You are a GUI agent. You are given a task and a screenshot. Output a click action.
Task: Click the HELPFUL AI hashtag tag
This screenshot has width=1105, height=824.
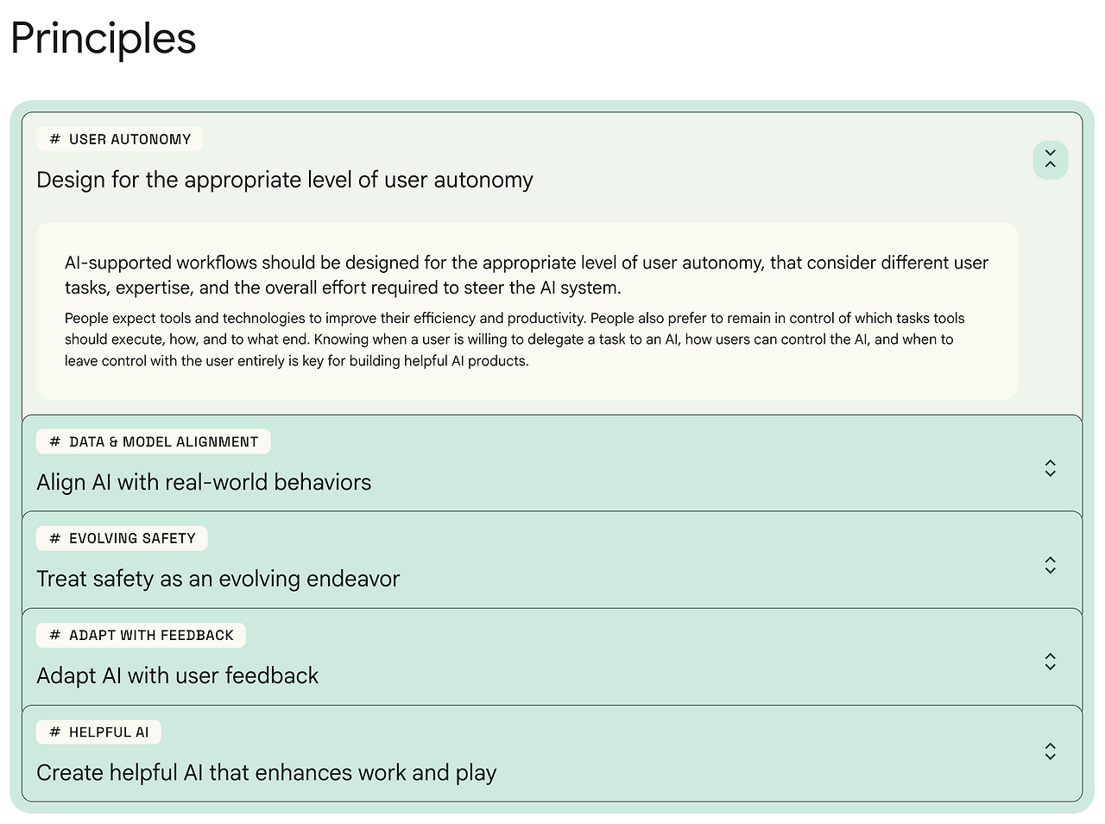pos(99,732)
